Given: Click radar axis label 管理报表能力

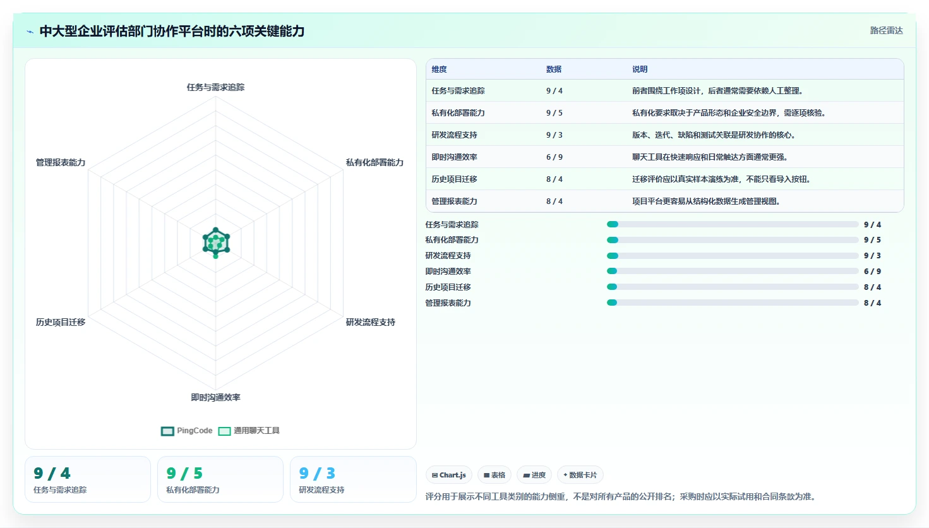Looking at the screenshot, I should [61, 162].
